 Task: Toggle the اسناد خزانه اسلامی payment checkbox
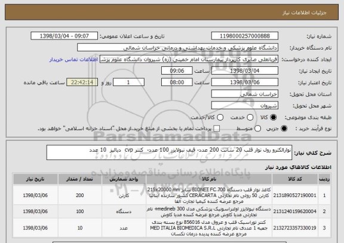click(x=217, y=129)
